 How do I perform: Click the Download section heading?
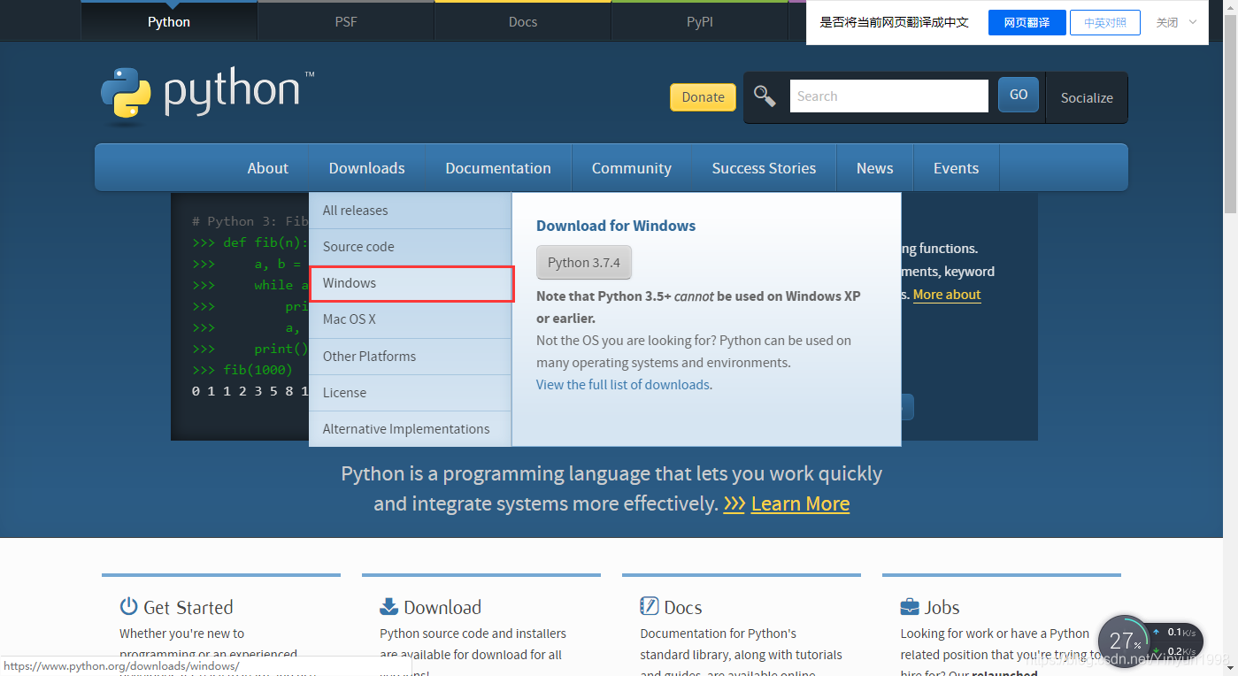coord(442,607)
